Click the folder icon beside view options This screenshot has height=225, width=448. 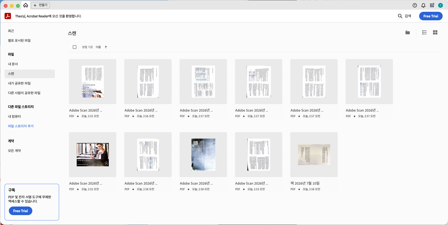pos(408,32)
